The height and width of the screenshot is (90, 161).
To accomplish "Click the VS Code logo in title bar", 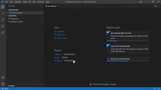I will point(2,2).
